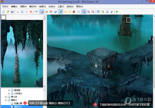Expand the 藏经阁 map node
155x108 pixels.
click(9, 90)
